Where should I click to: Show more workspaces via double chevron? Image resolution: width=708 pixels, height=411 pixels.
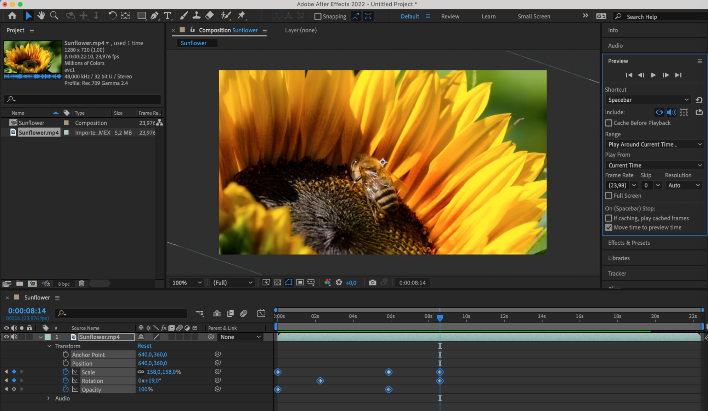pyautogui.click(x=585, y=16)
